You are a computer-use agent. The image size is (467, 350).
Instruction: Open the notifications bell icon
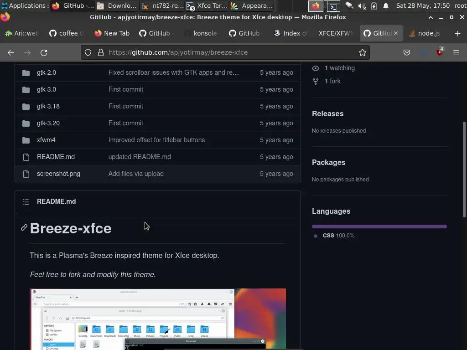[386, 6]
